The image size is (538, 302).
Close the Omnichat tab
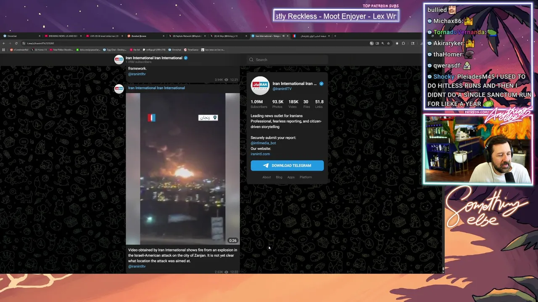coord(40,36)
